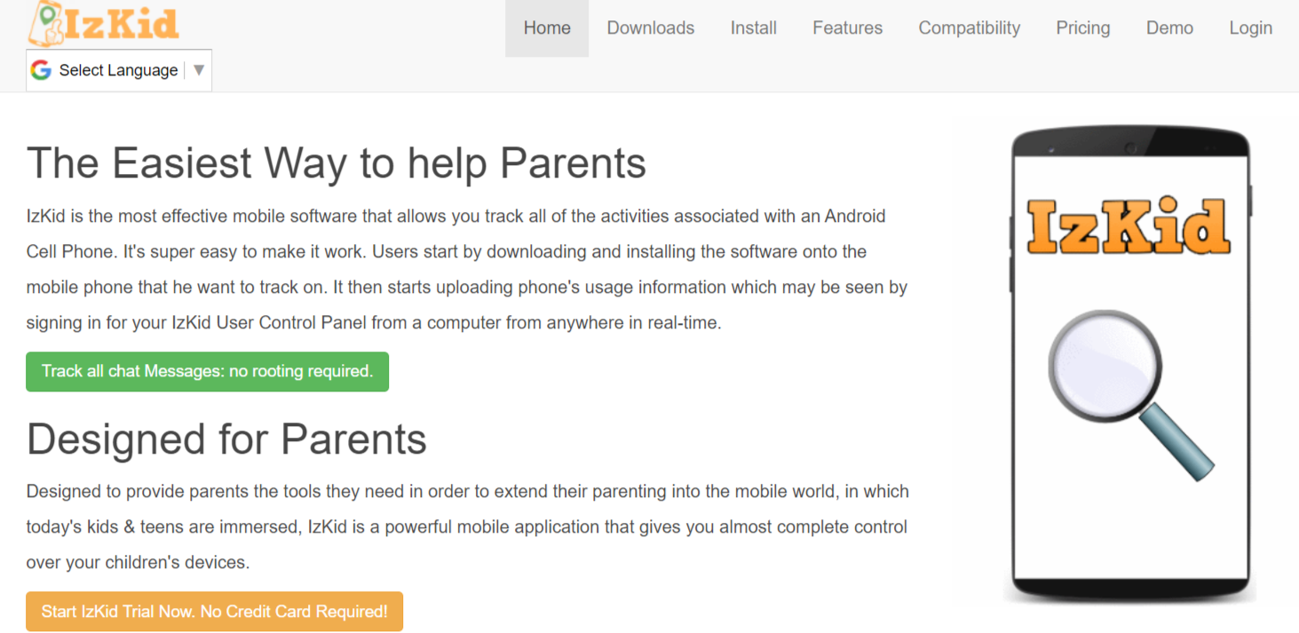Open the Features page
Image resolution: width=1299 pixels, height=633 pixels.
846,28
